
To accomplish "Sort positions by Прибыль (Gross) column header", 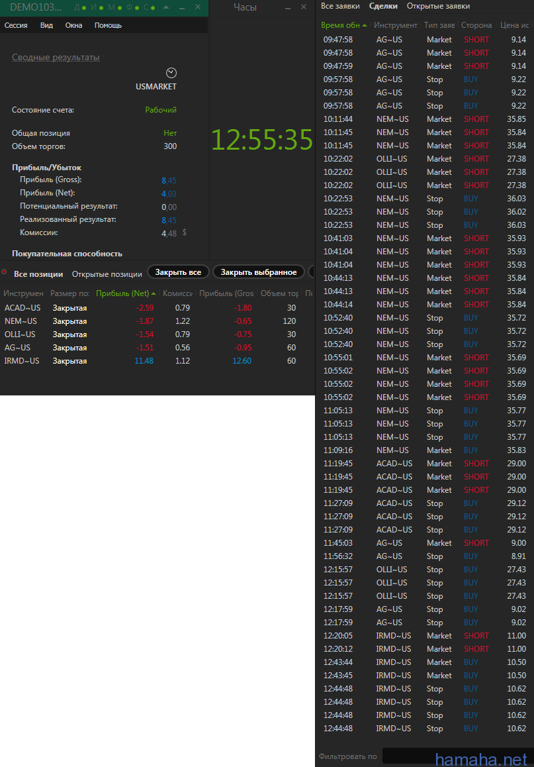I will pos(227,293).
